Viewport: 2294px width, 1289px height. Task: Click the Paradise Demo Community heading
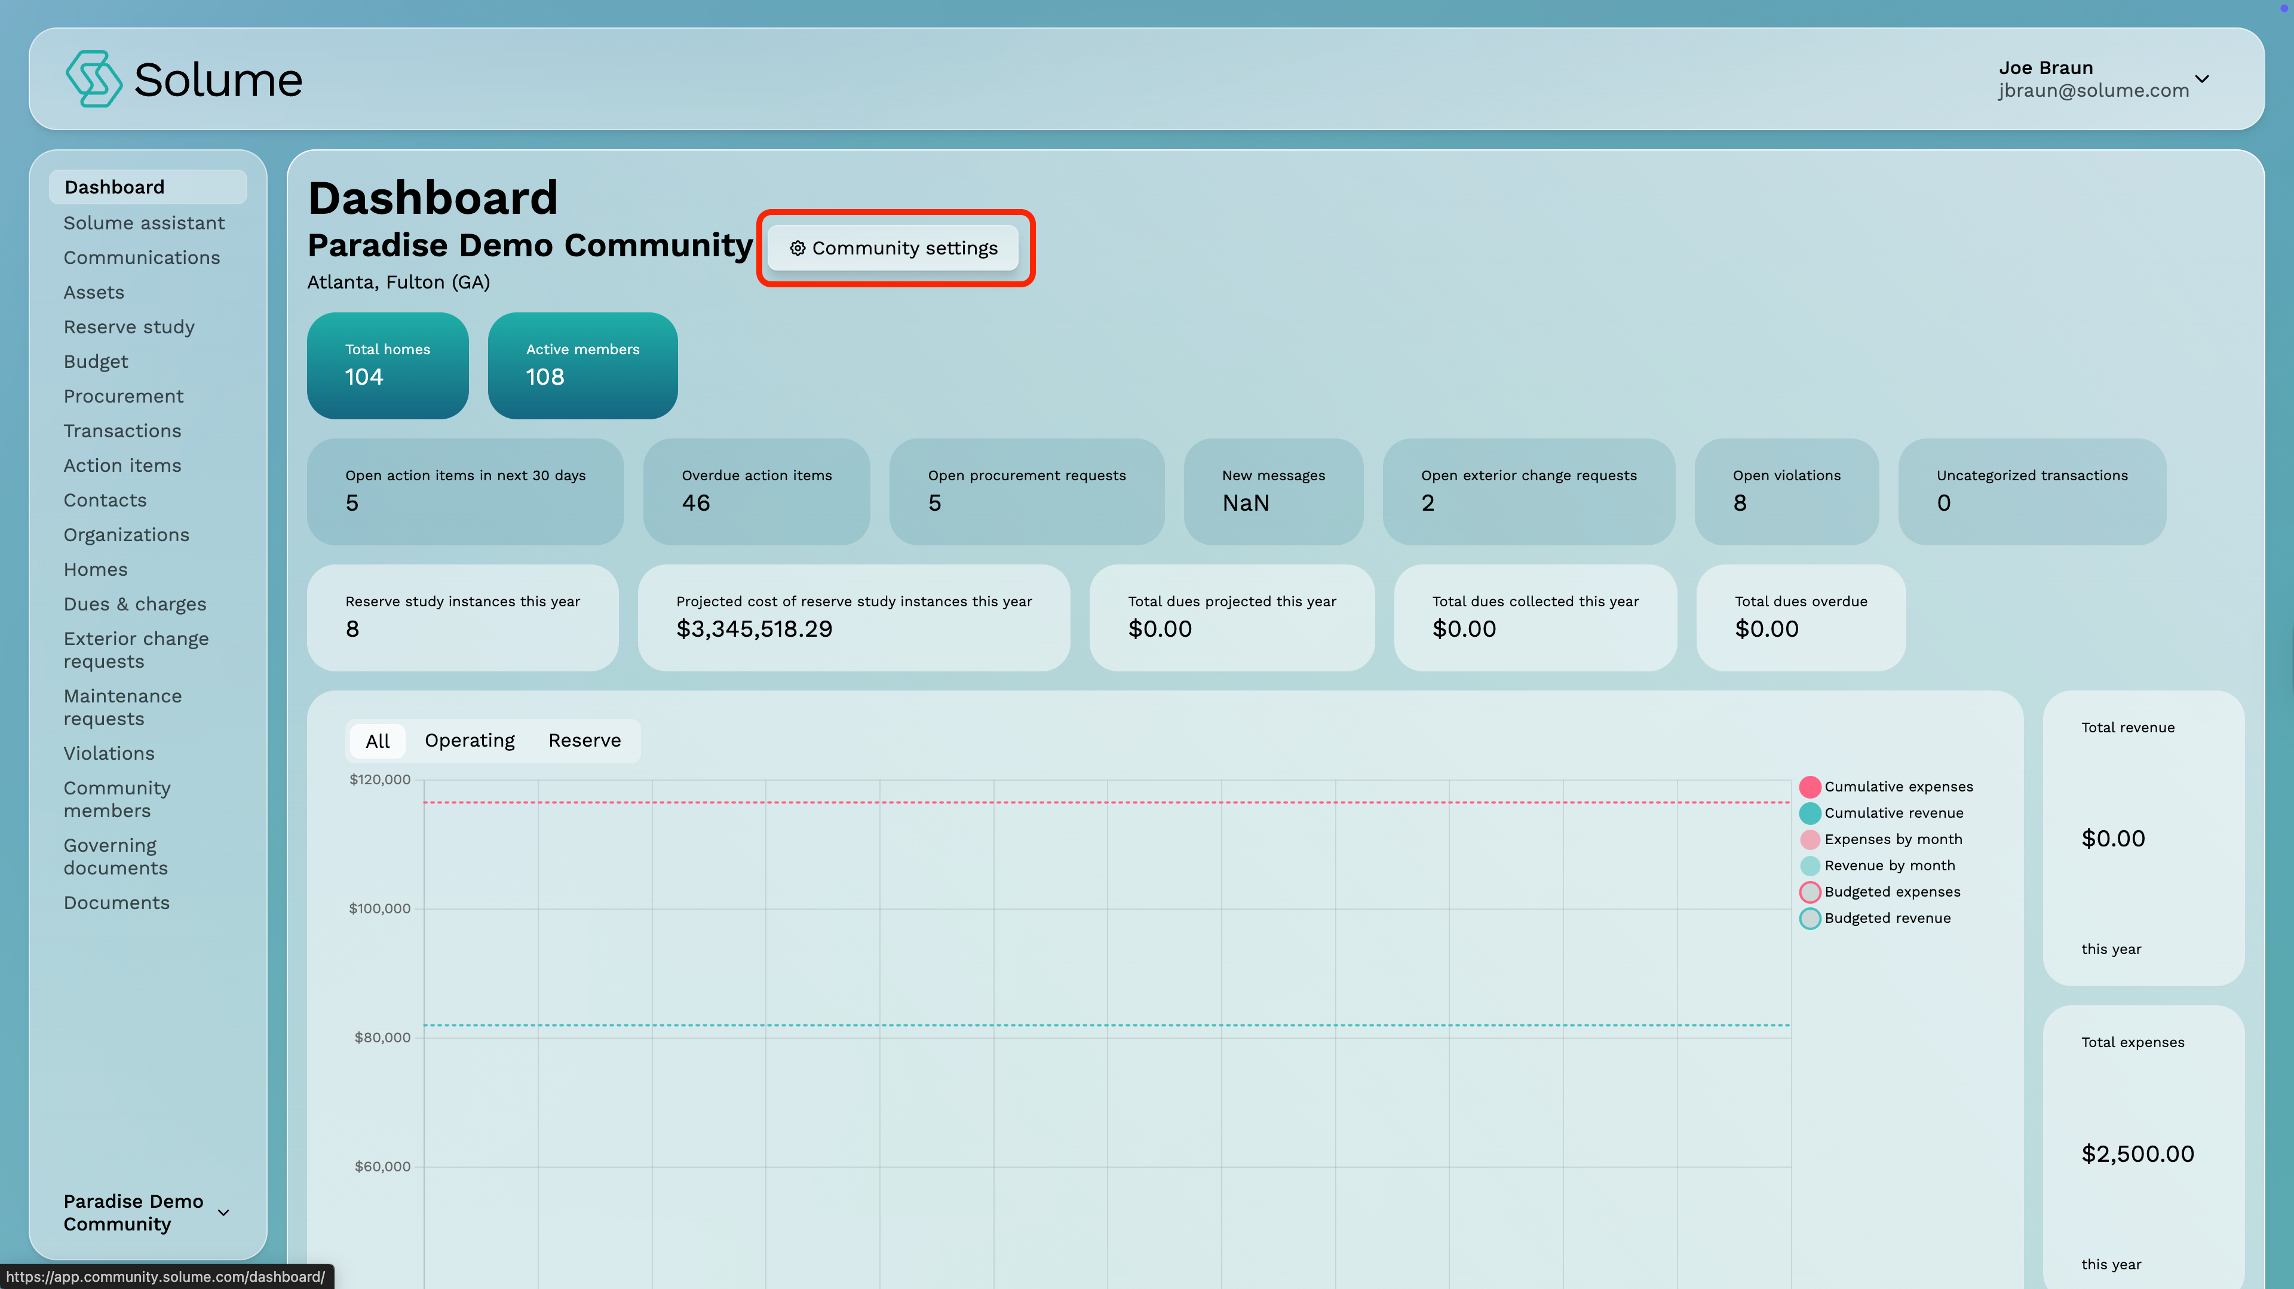(x=530, y=245)
